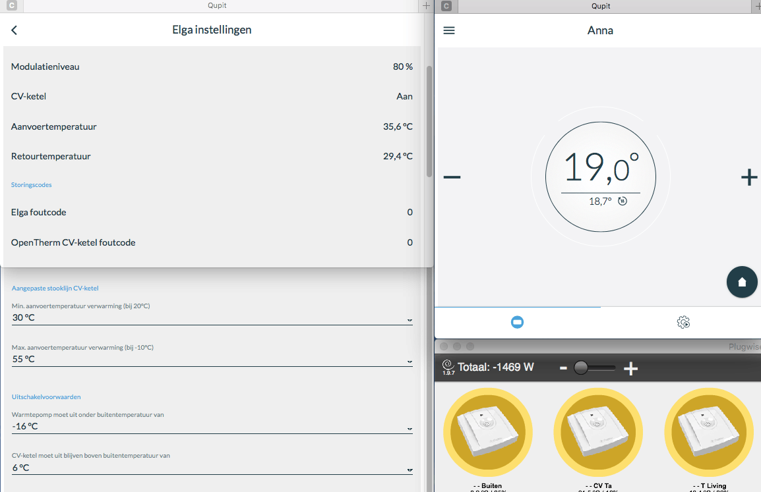The image size is (761, 492).
Task: Open CV-ketel uit blijven dropdown 6 °C
Action: (212, 468)
